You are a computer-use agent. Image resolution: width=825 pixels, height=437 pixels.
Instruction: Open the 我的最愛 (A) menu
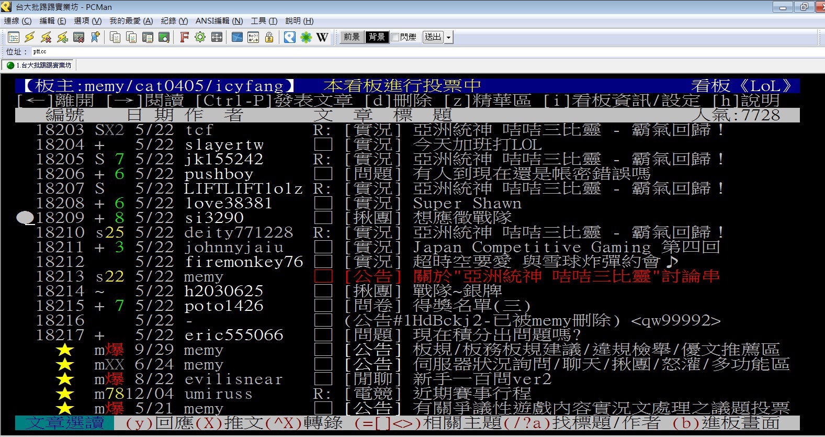(x=131, y=21)
